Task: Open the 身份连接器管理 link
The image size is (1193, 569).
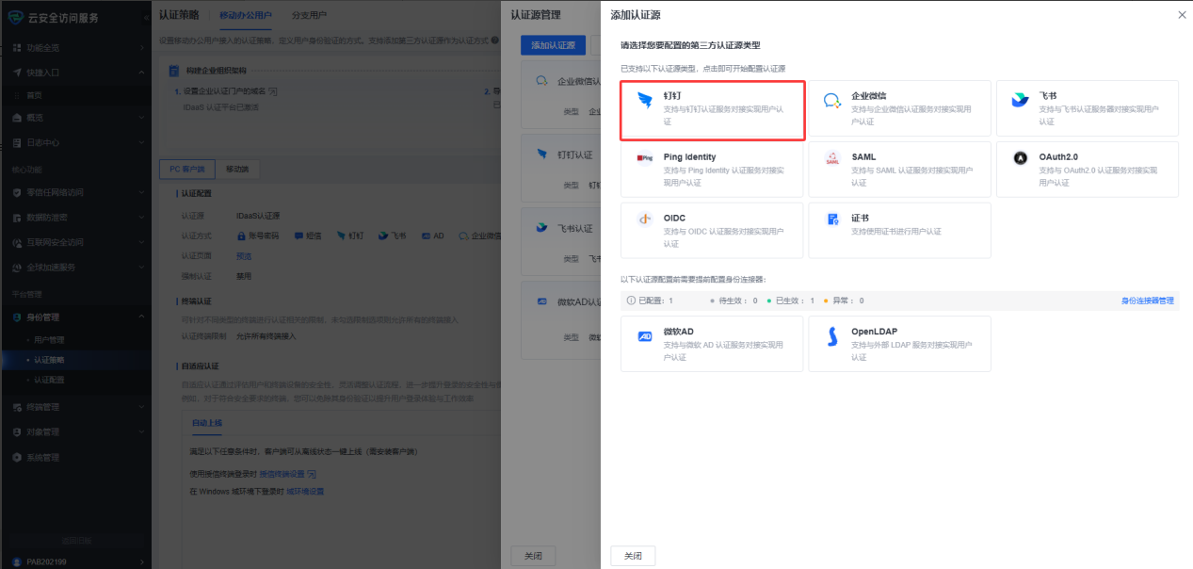Action: coord(1147,301)
